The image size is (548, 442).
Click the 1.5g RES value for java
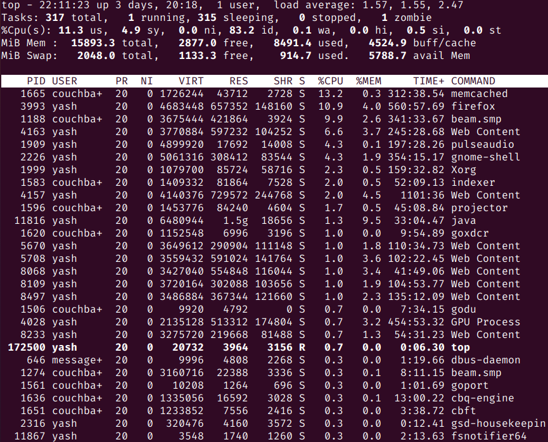[x=236, y=221]
